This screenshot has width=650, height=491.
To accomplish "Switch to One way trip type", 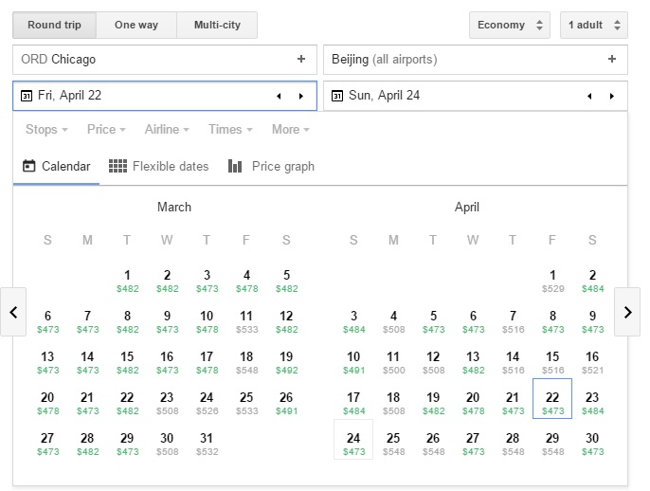I will [136, 25].
